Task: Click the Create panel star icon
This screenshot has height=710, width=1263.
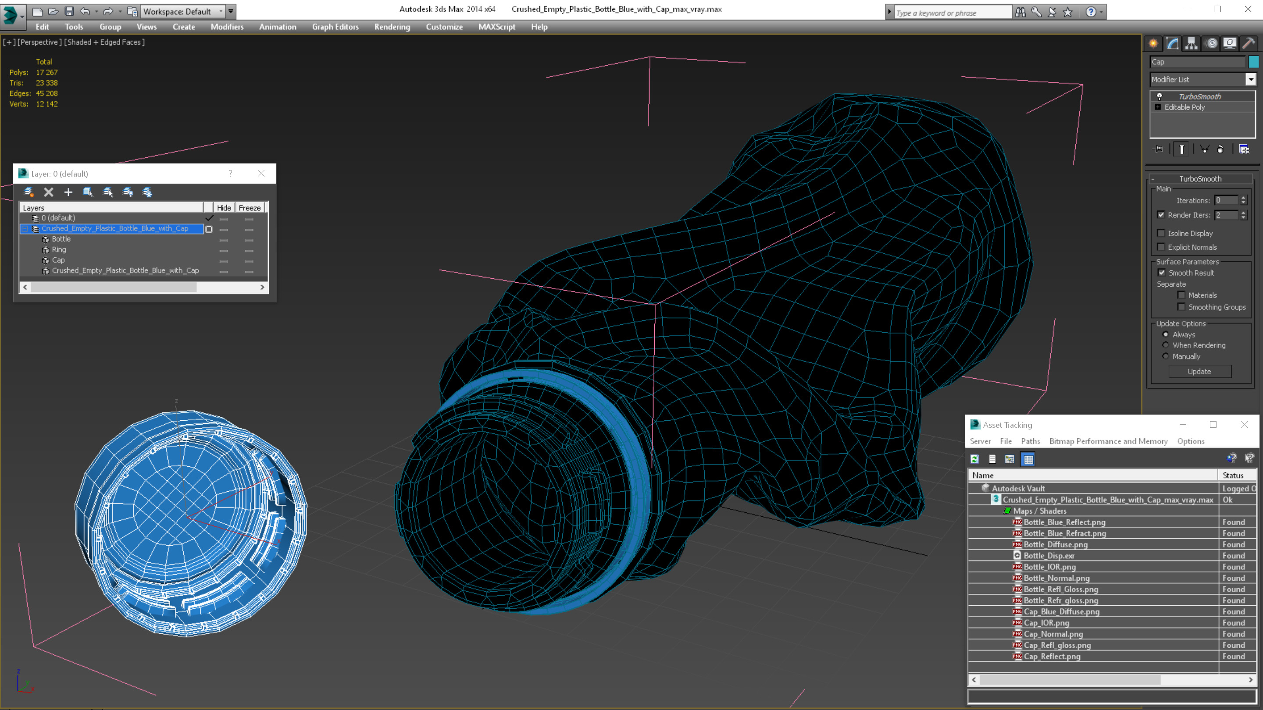Action: (1153, 44)
